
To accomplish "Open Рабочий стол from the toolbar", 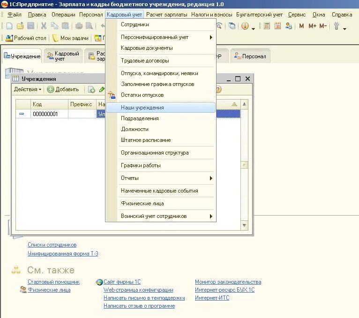I will pos(26,38).
